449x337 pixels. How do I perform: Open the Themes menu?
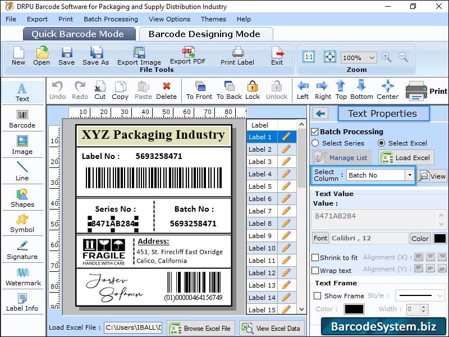(213, 19)
